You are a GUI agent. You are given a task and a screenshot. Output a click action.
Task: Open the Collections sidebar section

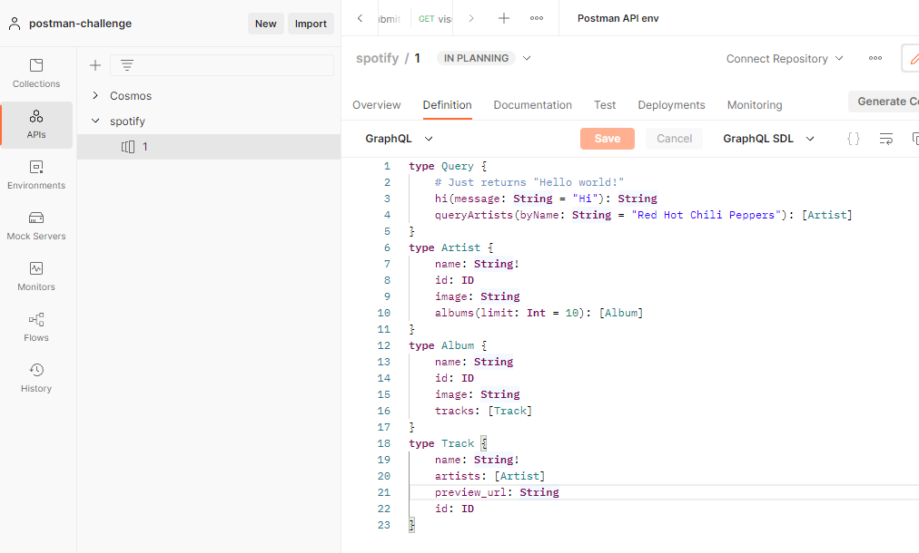(x=36, y=73)
